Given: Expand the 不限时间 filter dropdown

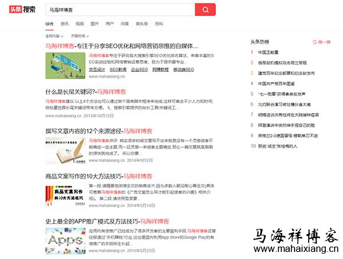Looking at the screenshot, I should [80, 36].
